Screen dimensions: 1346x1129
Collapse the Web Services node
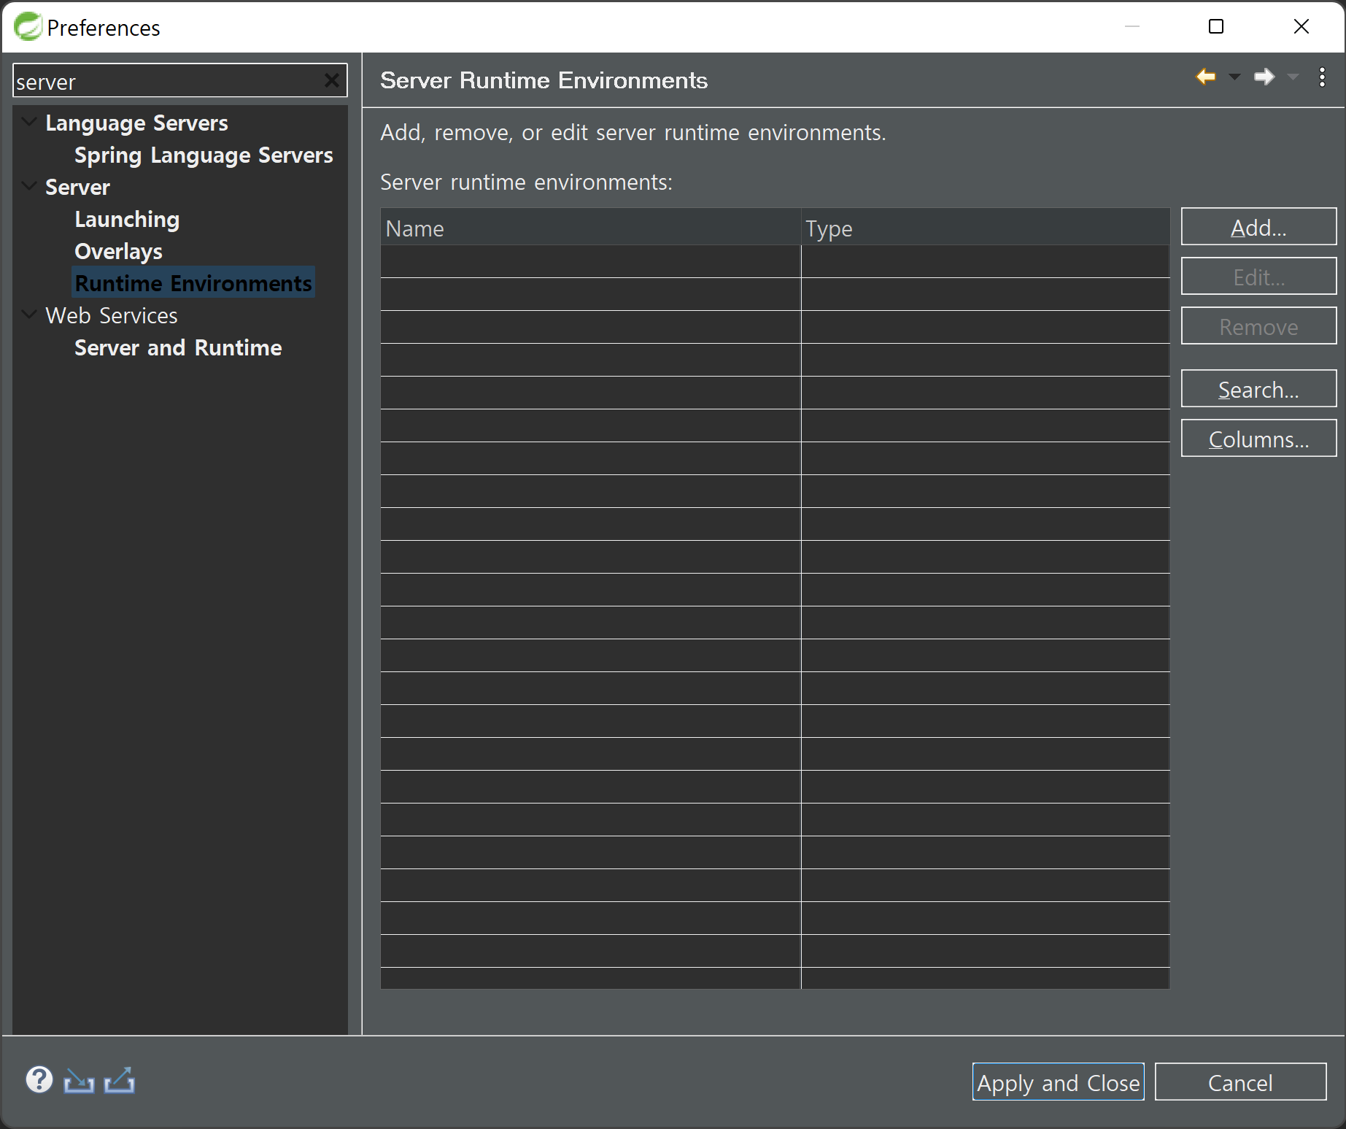coord(29,315)
